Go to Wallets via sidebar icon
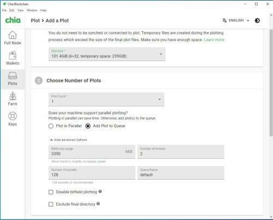Viewport: 273px width, 220px height. (x=13, y=55)
